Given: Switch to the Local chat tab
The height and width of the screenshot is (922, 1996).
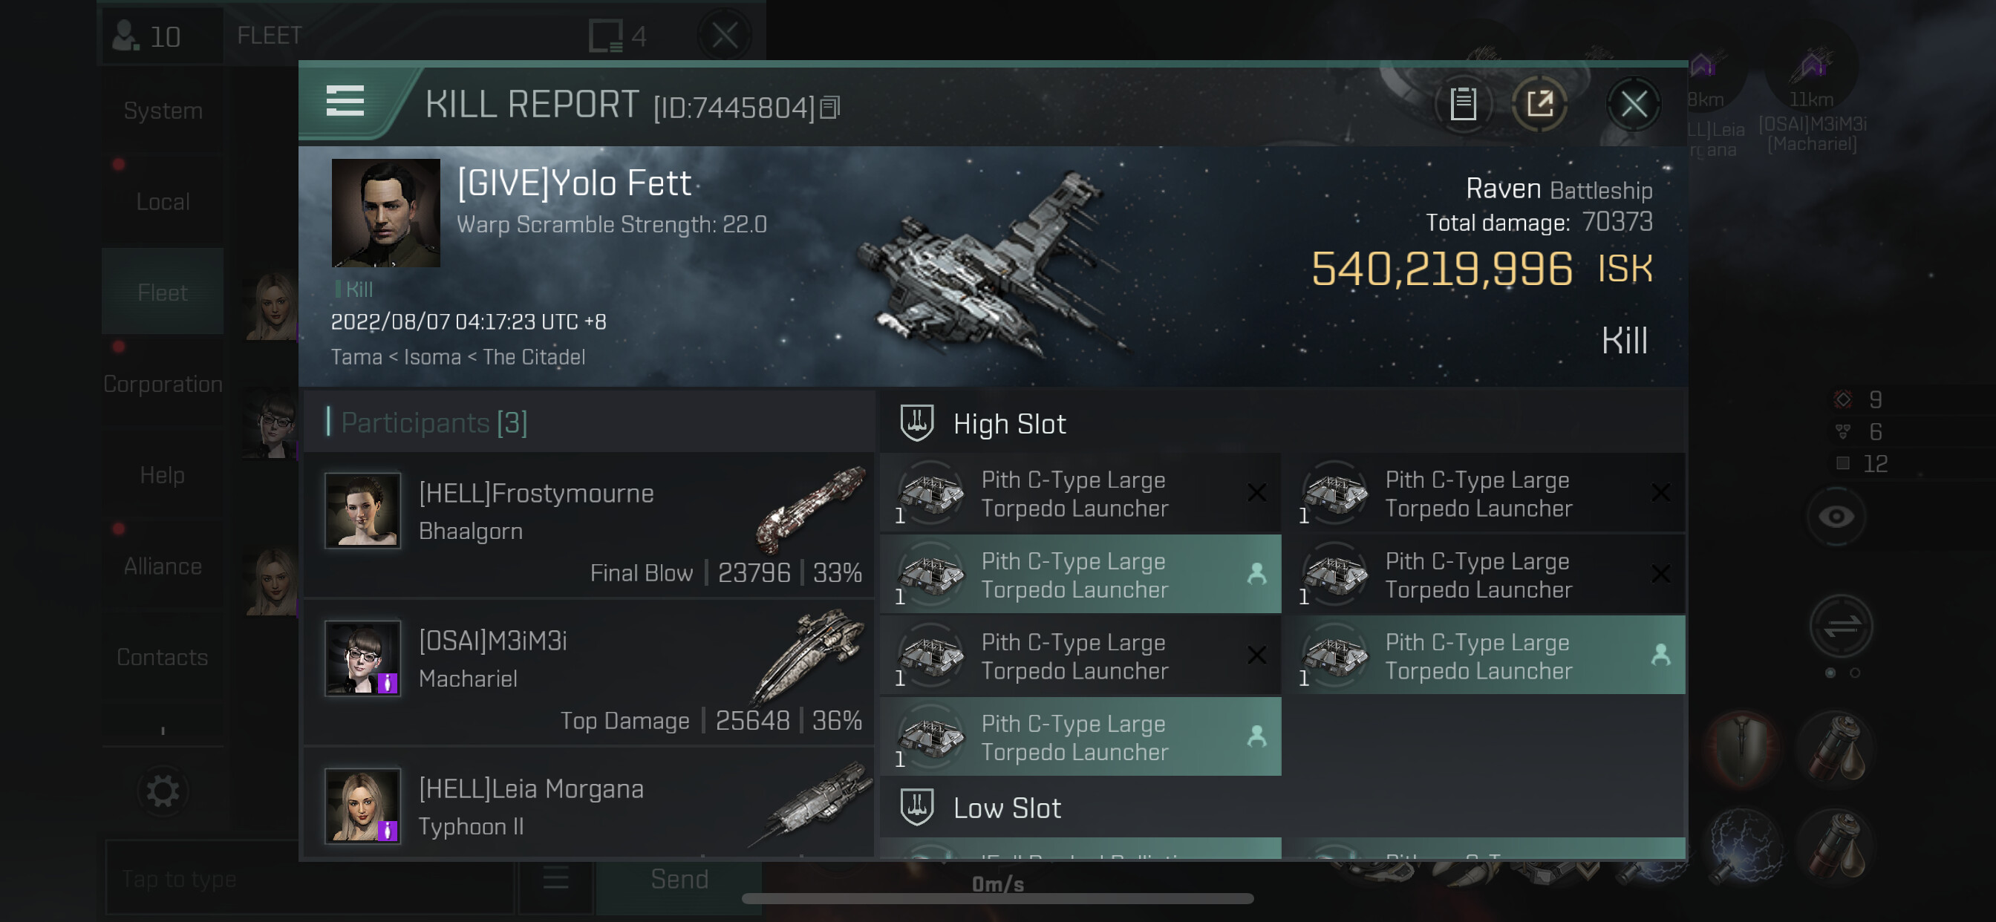Looking at the screenshot, I should pyautogui.click(x=163, y=201).
